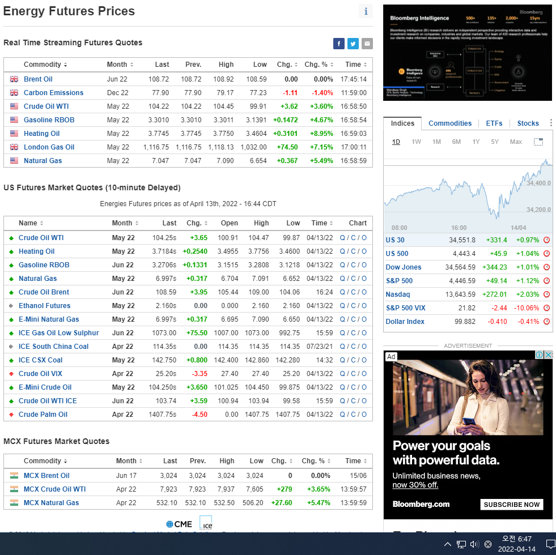Click the clock icon in S&P 500 row

click(547, 281)
